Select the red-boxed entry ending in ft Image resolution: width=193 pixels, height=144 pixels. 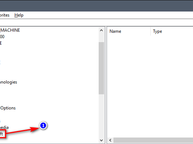(x=1, y=134)
